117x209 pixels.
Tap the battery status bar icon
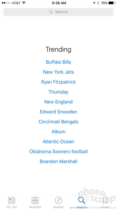pos(112,3)
